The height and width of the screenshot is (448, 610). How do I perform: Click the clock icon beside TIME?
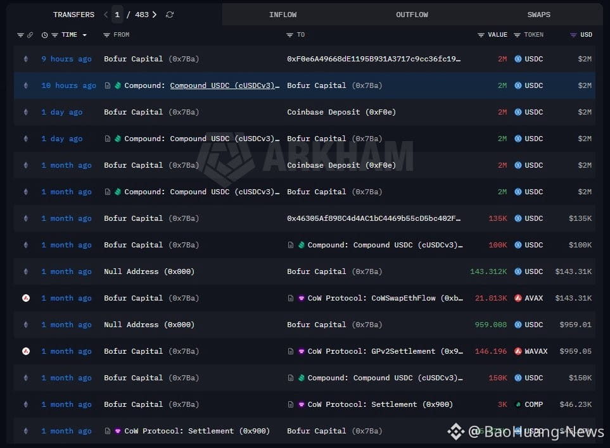coord(45,35)
